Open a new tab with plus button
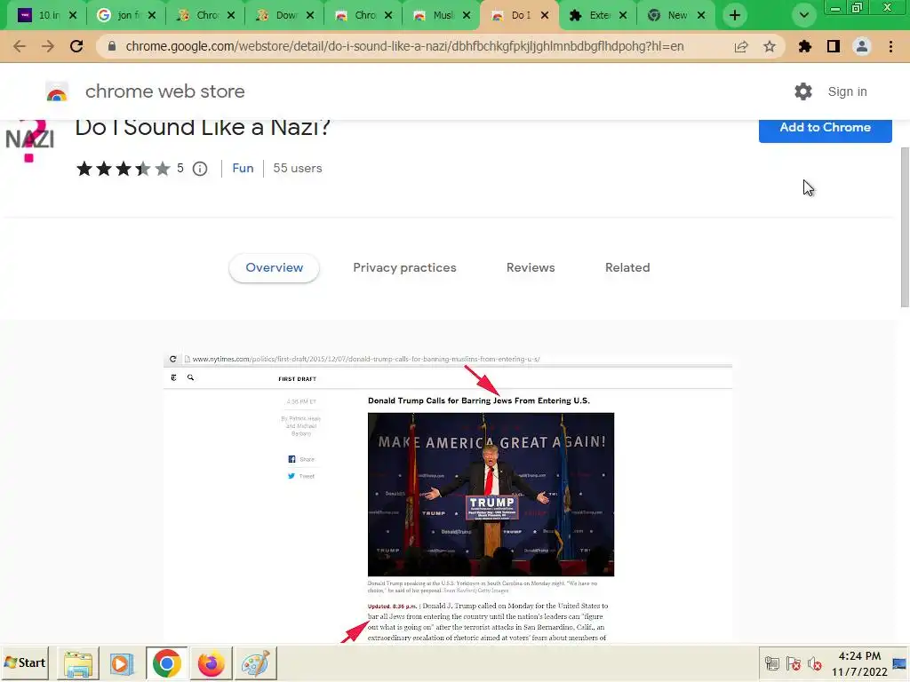Viewport: 910px width, 682px height. [x=735, y=15]
